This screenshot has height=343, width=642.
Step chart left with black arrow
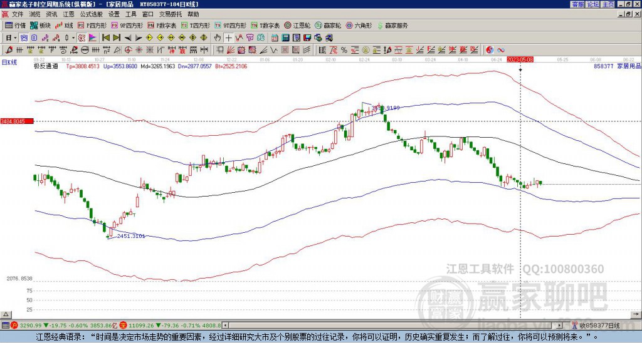pos(128,38)
